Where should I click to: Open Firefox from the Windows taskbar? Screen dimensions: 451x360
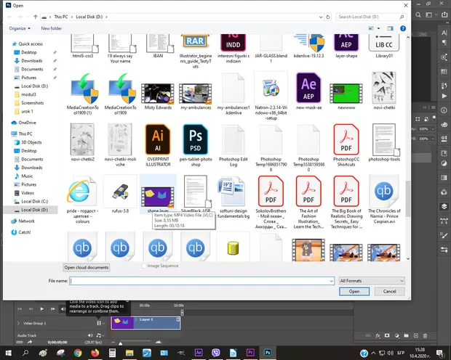pyautogui.click(x=95, y=352)
